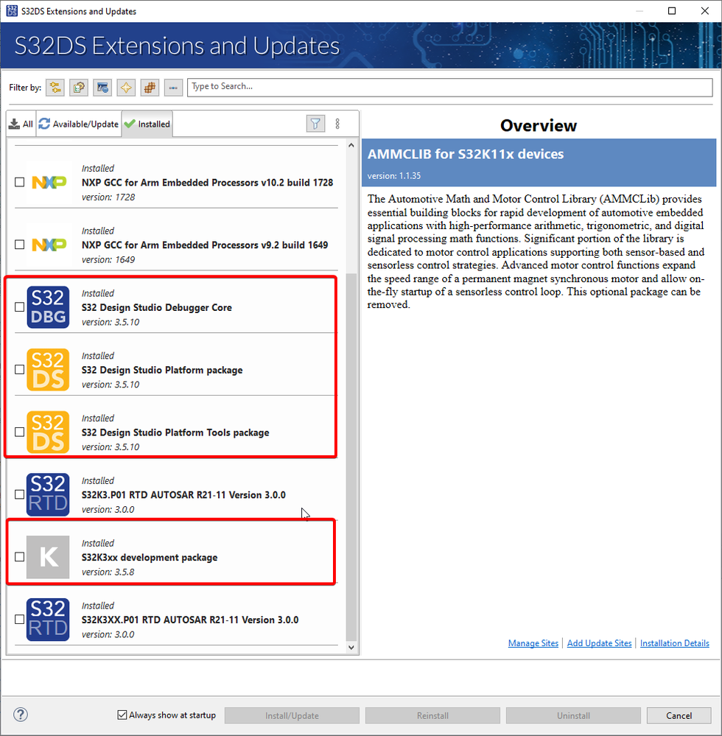
Task: Open the Manage Sites link
Action: coord(533,643)
